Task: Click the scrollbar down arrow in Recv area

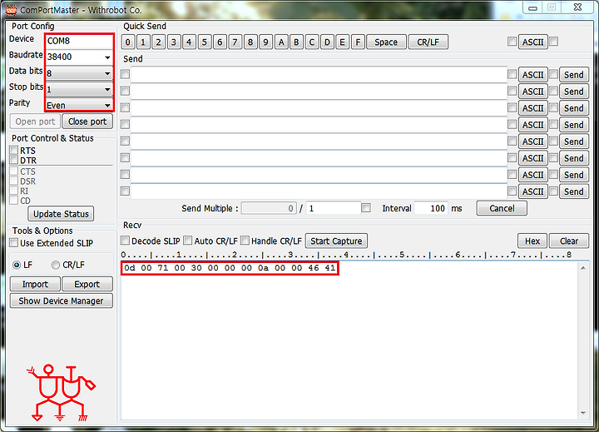Action: pos(583,413)
